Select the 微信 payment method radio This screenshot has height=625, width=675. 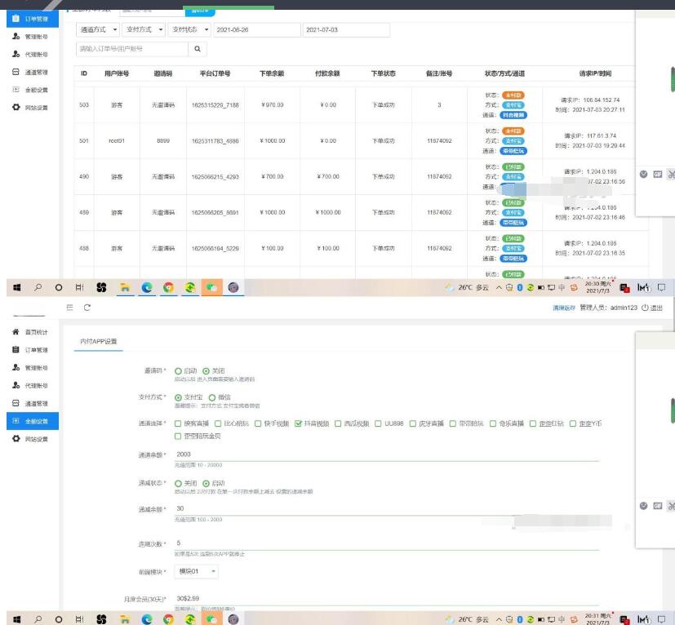(214, 398)
